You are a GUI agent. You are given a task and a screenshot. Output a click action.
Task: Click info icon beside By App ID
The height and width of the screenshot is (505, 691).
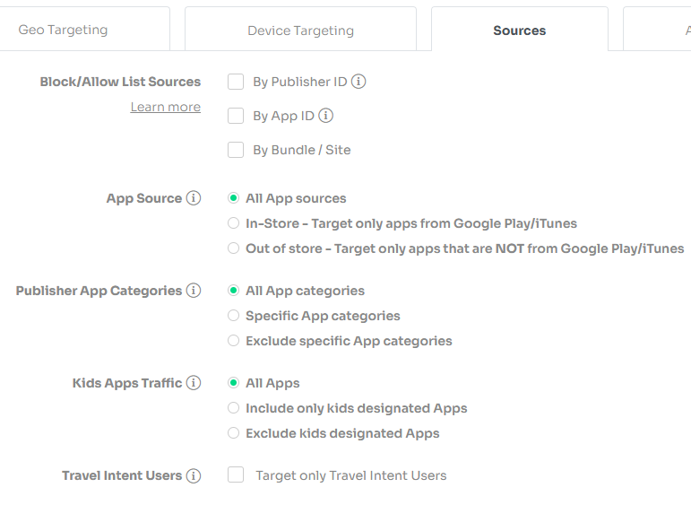point(325,116)
